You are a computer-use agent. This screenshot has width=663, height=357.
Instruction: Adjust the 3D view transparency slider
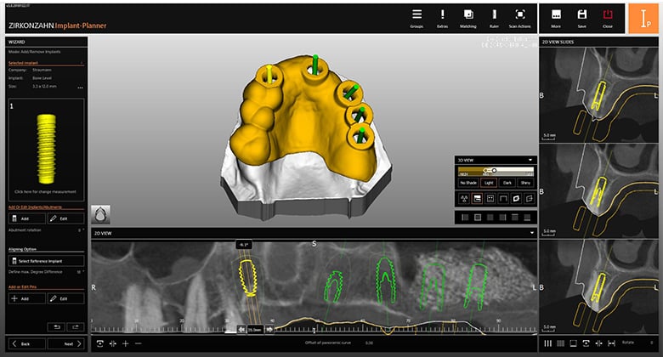click(x=495, y=171)
